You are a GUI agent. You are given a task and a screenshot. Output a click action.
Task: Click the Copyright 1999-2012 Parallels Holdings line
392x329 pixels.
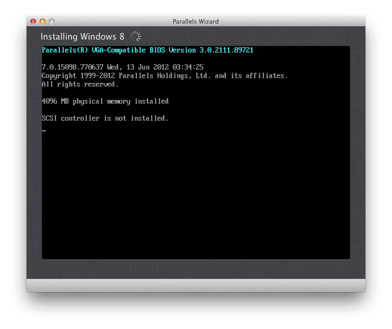click(165, 76)
